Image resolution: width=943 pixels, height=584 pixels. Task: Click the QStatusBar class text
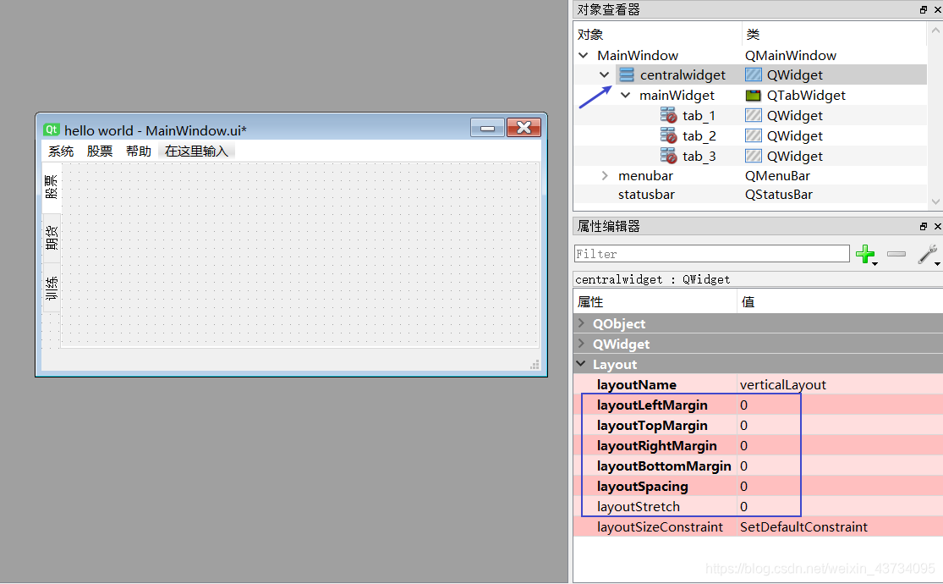click(x=778, y=195)
